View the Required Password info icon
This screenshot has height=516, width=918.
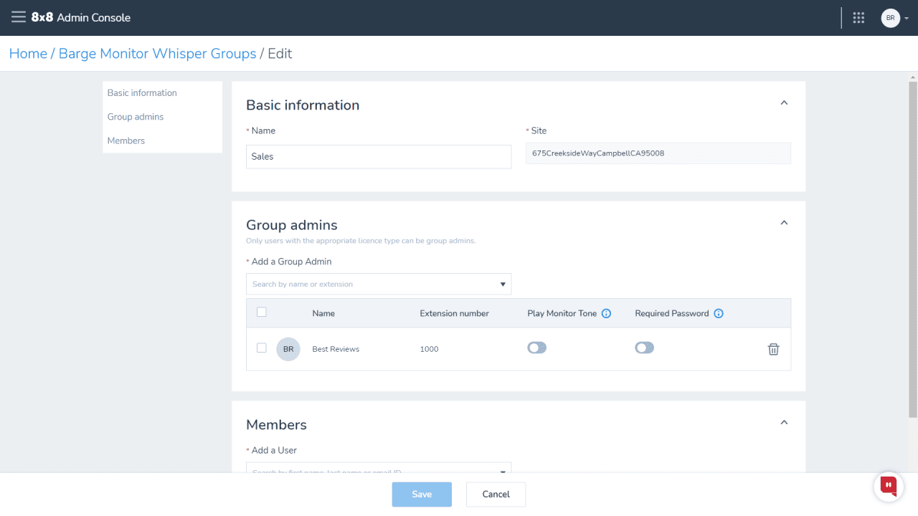719,313
